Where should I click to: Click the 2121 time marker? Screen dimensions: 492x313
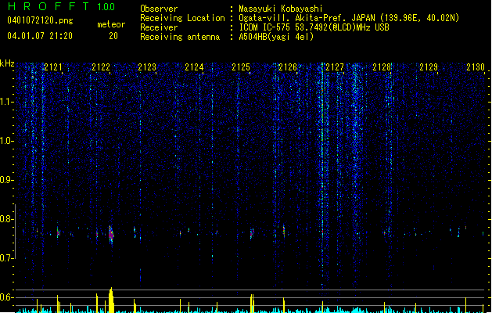click(x=53, y=67)
